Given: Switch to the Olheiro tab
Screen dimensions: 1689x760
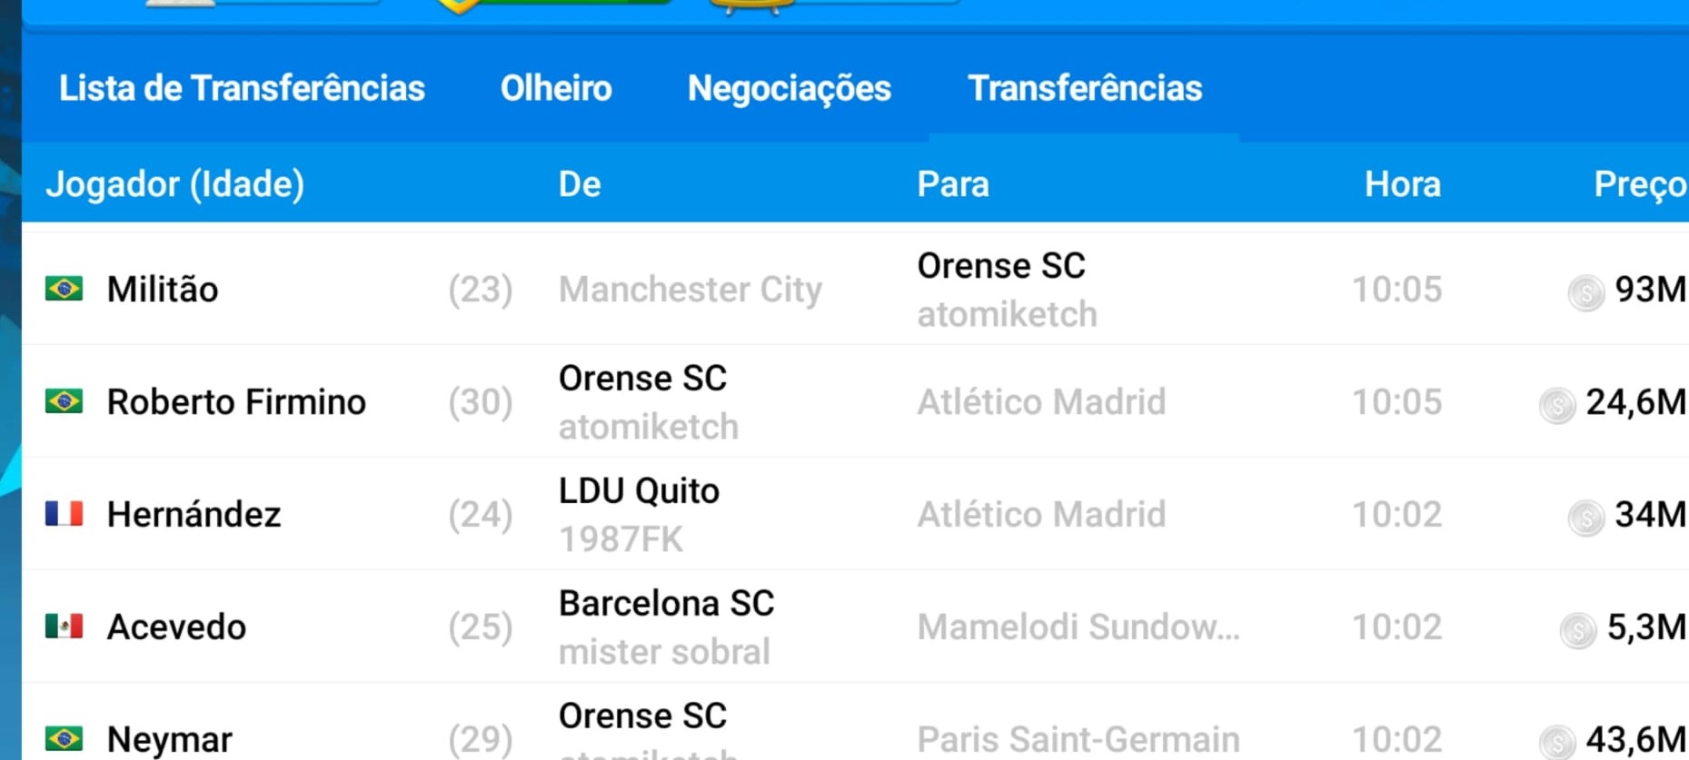Looking at the screenshot, I should pos(556,88).
